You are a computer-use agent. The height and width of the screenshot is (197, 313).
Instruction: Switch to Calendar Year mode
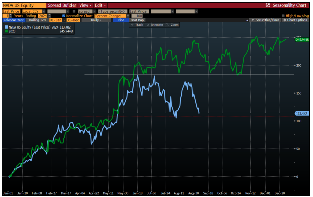[14, 20]
